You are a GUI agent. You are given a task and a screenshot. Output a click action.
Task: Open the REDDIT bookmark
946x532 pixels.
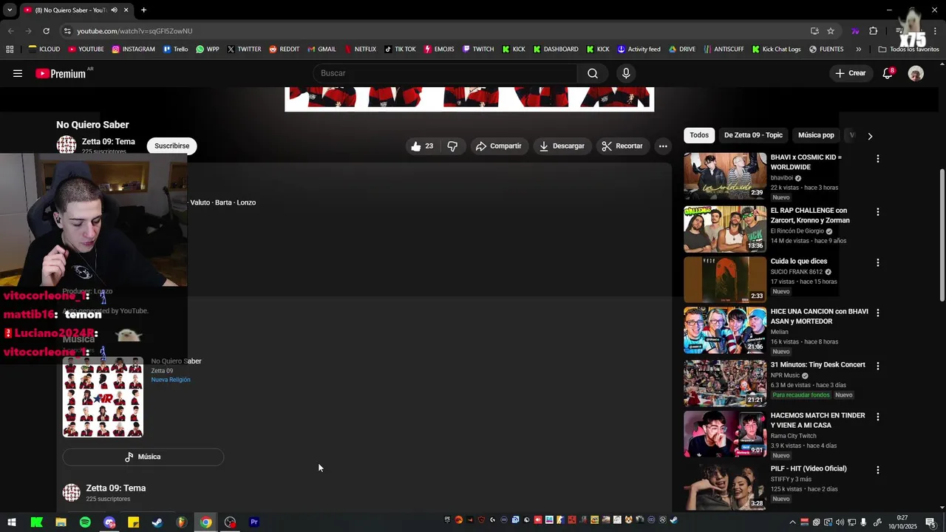(x=284, y=50)
